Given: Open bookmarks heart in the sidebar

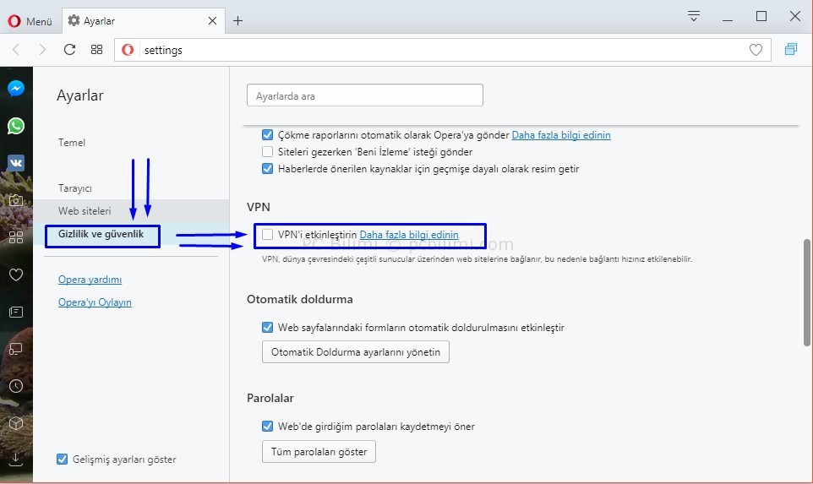Looking at the screenshot, I should coord(16,275).
